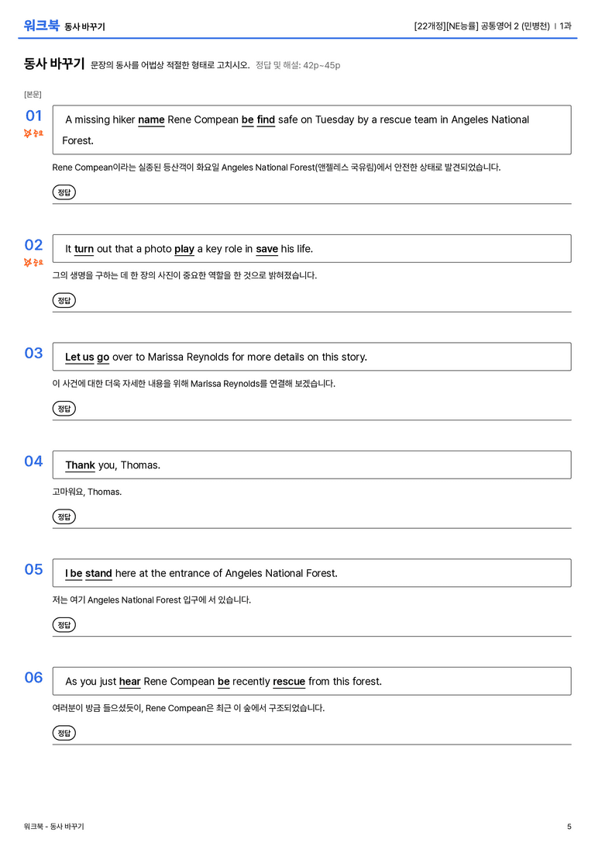This screenshot has height=843, width=595.
Task: Click the underlined word 'name' in question 01
Action: [151, 120]
